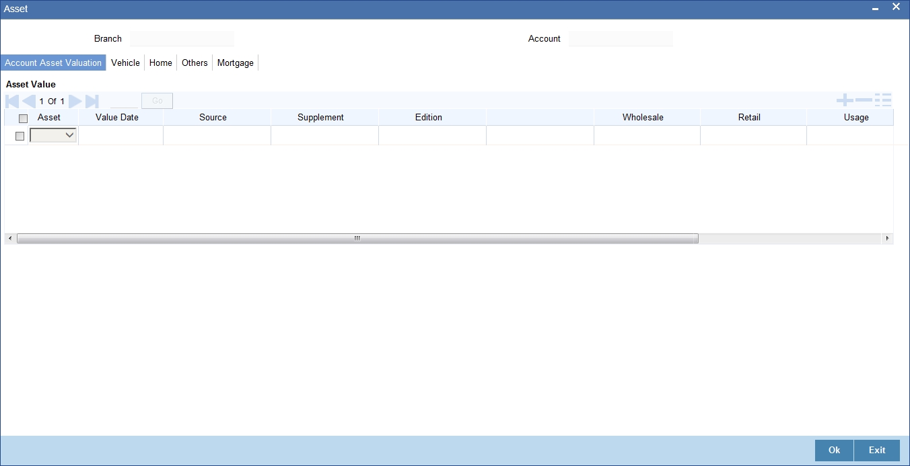
Task: Click the Branch input field
Action: tap(182, 38)
